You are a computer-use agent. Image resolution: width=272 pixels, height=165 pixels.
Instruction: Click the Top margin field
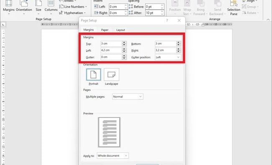tap(111, 43)
